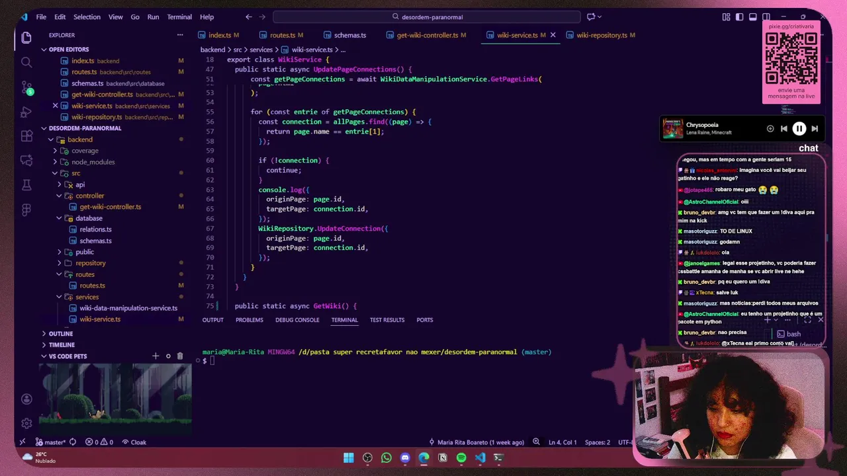Image resolution: width=847 pixels, height=476 pixels.
Task: Open the File menu
Action: 41,17
